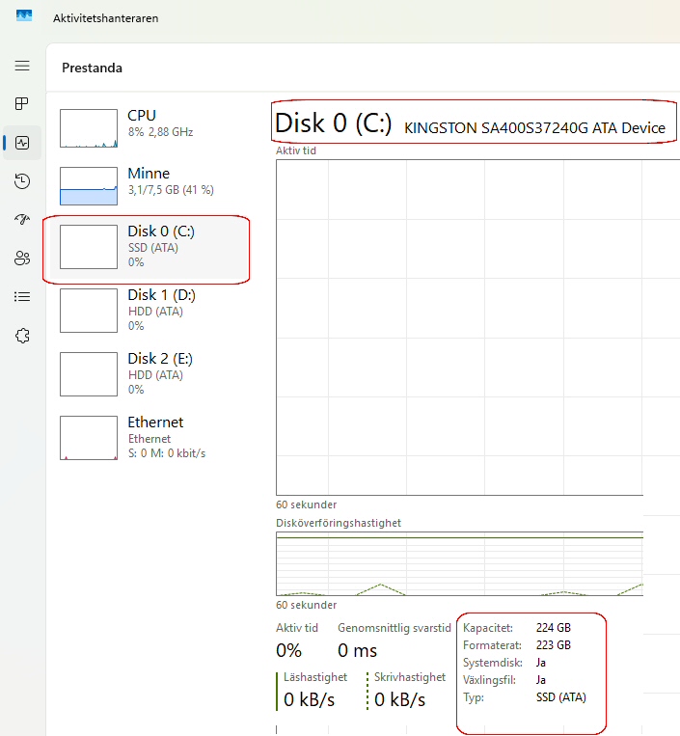Click the Skrivhastighet 0 kB/s value
This screenshot has width=680, height=736.
pos(400,699)
